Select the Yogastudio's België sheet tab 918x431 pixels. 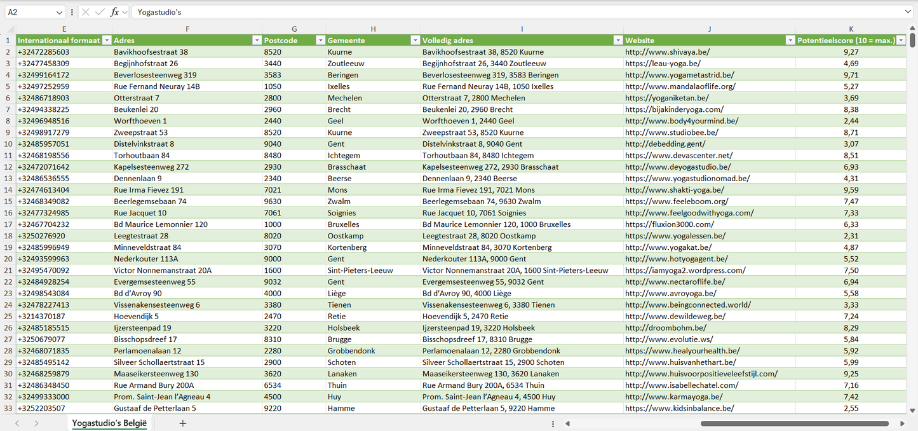[x=109, y=423]
